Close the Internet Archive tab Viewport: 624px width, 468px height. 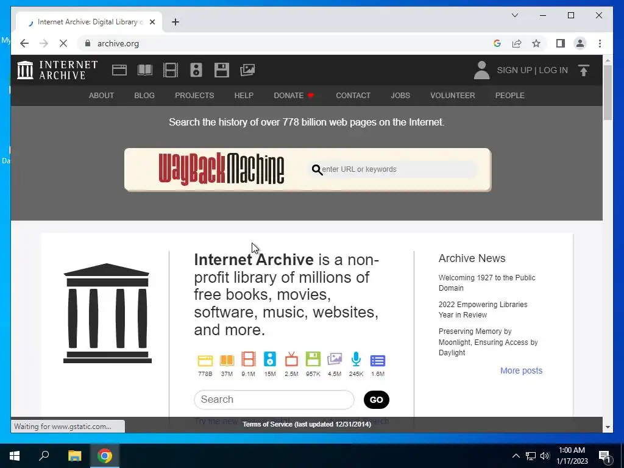pyautogui.click(x=152, y=22)
